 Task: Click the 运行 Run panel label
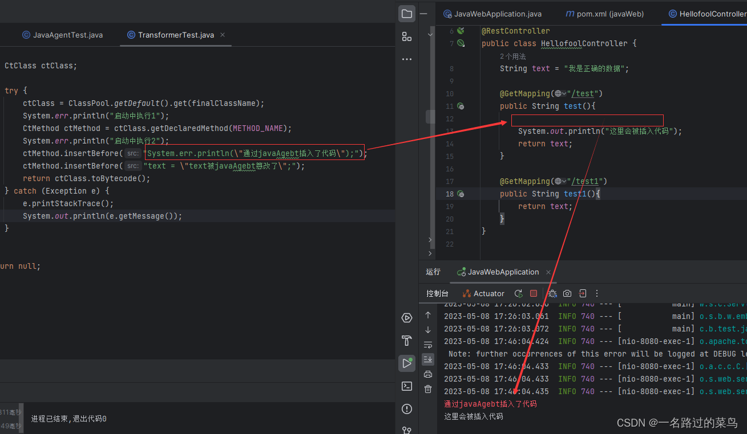433,272
